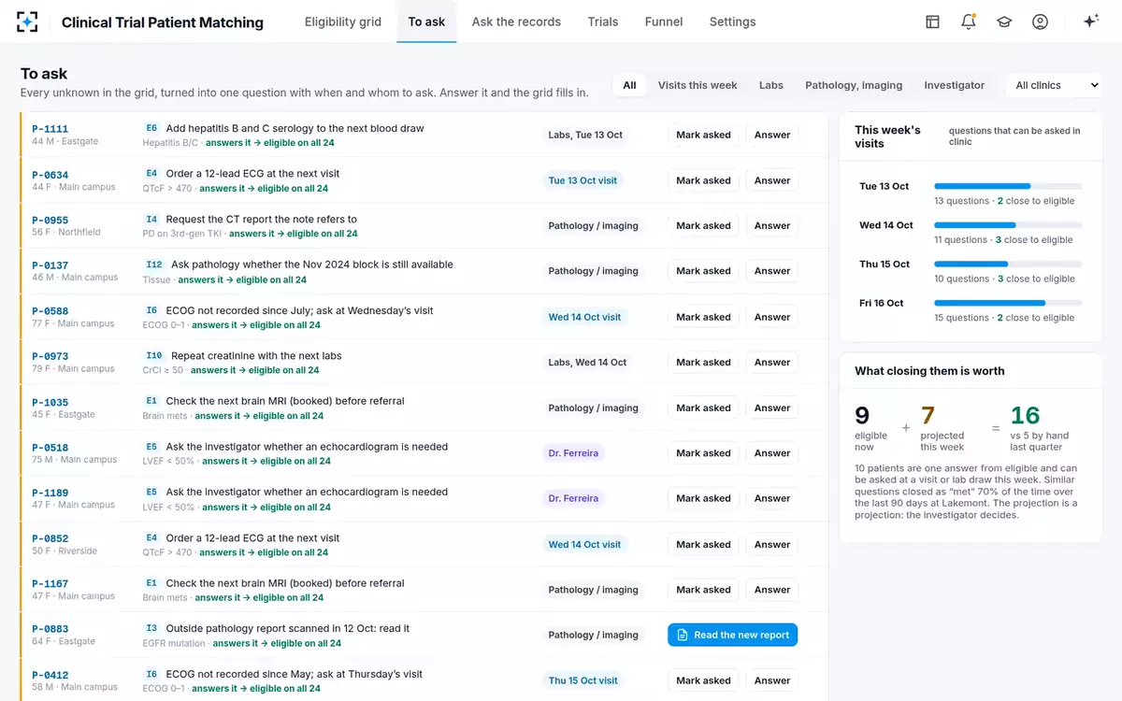The image size is (1122, 701).
Task: Mark asked for patient P-0518
Action: click(x=703, y=453)
